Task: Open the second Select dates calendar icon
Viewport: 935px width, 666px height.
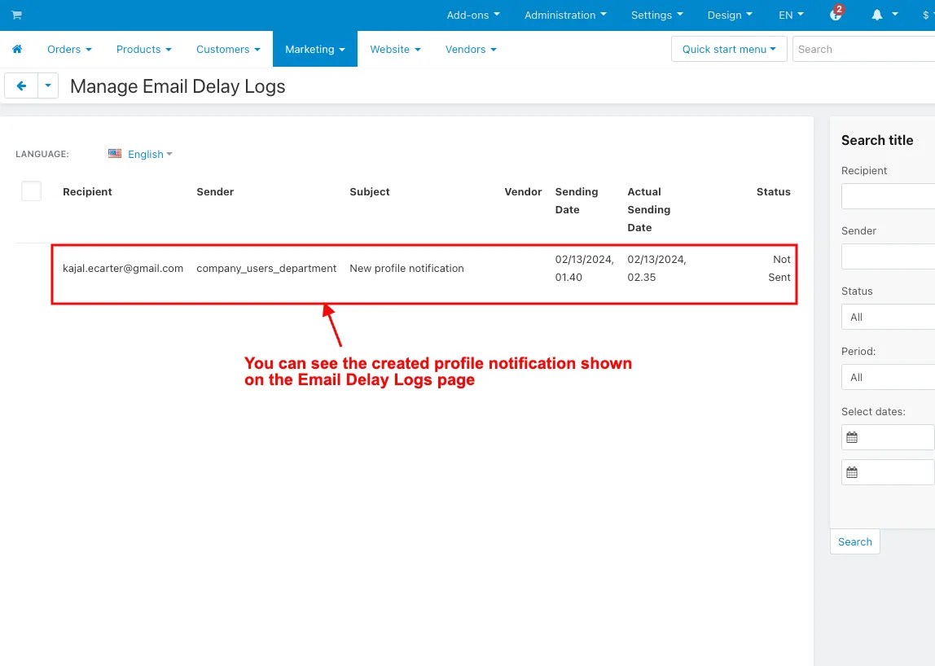Action: (x=852, y=472)
